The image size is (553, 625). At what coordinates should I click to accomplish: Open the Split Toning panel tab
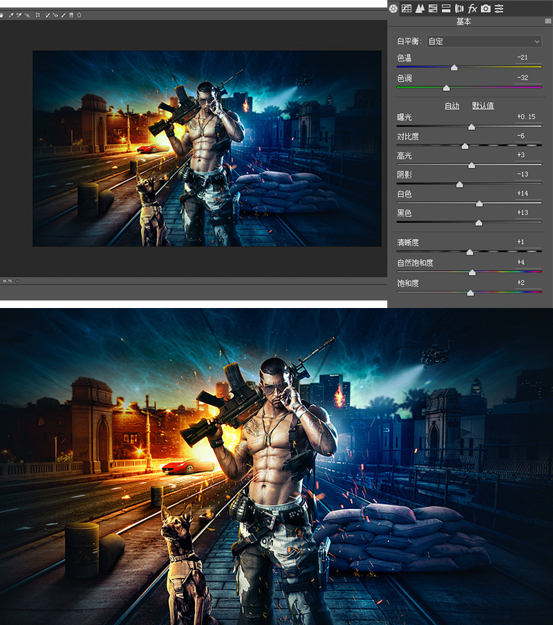[446, 8]
